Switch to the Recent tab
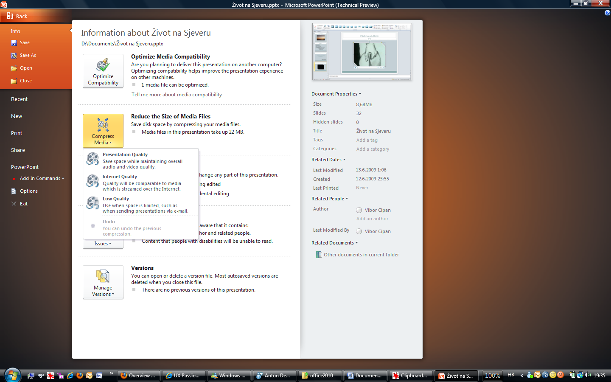Viewport: 611px width, 382px height. point(19,99)
